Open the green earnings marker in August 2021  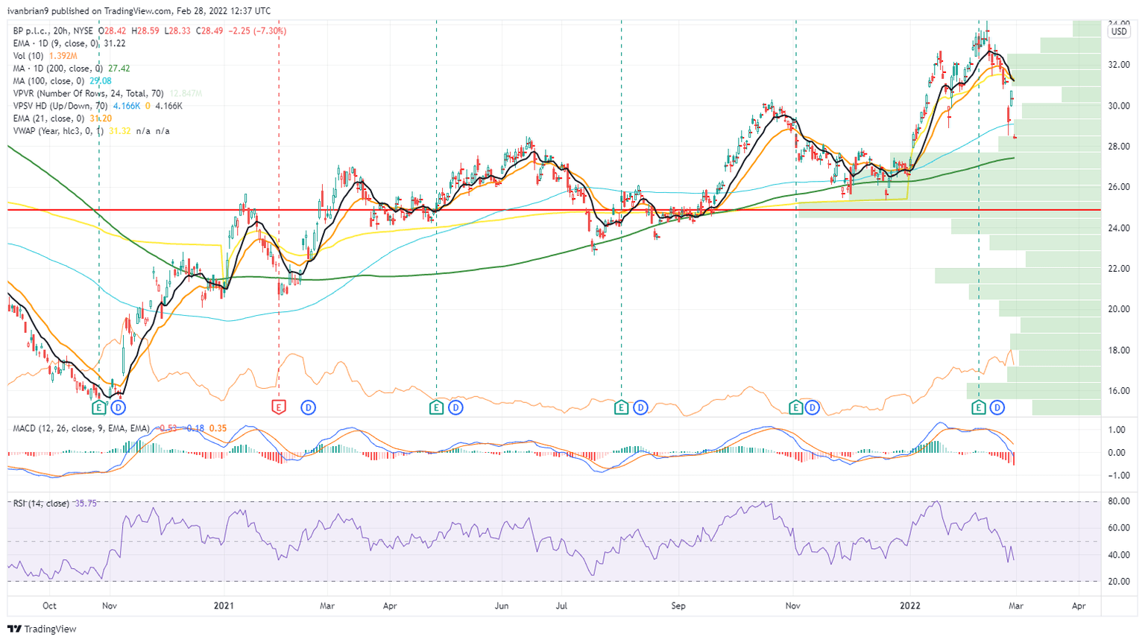622,407
